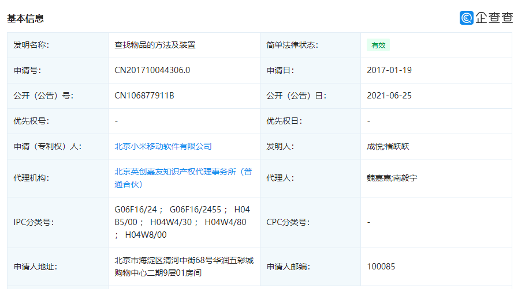
Task: Select publication number CN106877911B
Action: tap(144, 96)
